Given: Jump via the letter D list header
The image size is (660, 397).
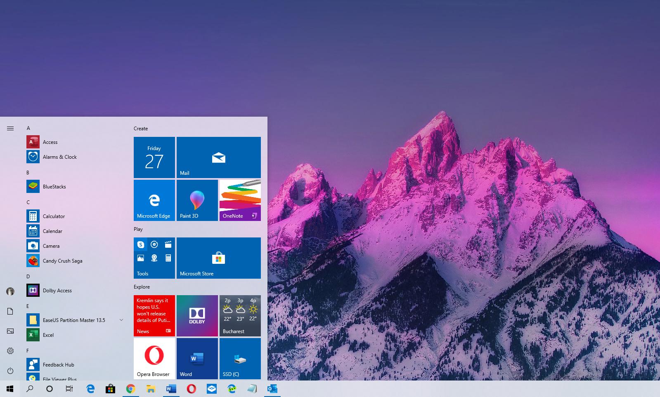Looking at the screenshot, I should coord(28,277).
